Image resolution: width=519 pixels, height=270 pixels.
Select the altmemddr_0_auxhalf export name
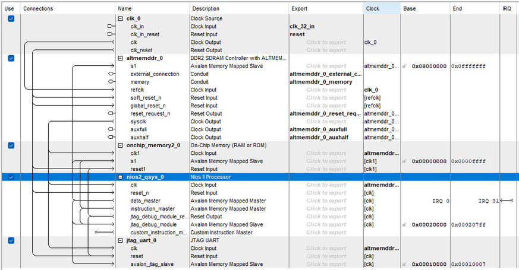pyautogui.click(x=319, y=138)
